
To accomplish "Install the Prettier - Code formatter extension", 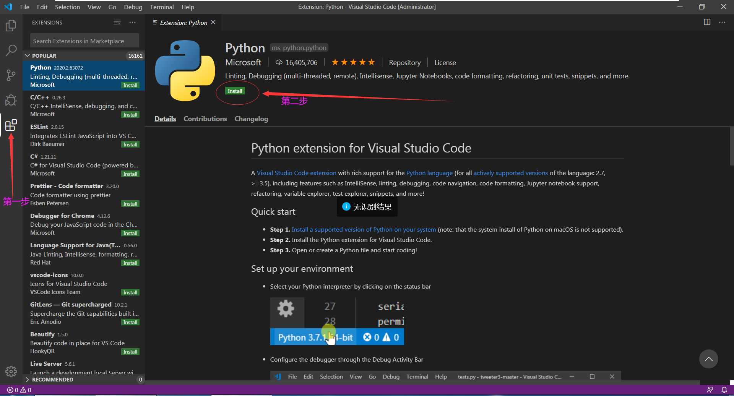I will click(130, 204).
